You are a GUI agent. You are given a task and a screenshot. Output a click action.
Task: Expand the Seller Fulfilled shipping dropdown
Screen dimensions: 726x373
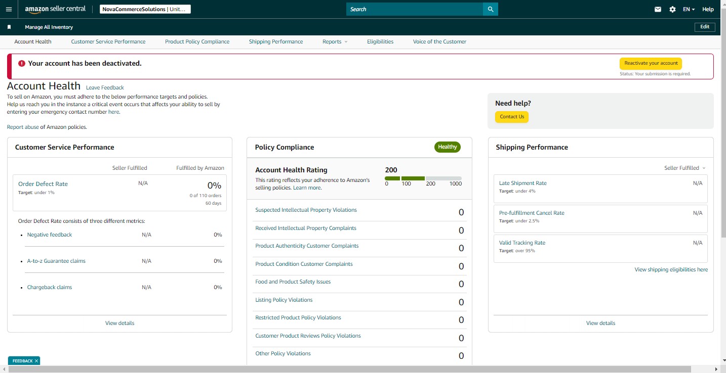685,168
